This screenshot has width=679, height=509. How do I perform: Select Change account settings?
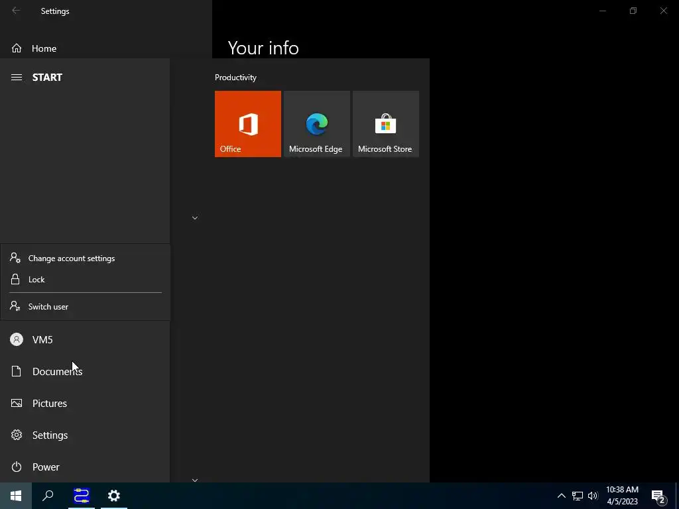pyautogui.click(x=86, y=258)
